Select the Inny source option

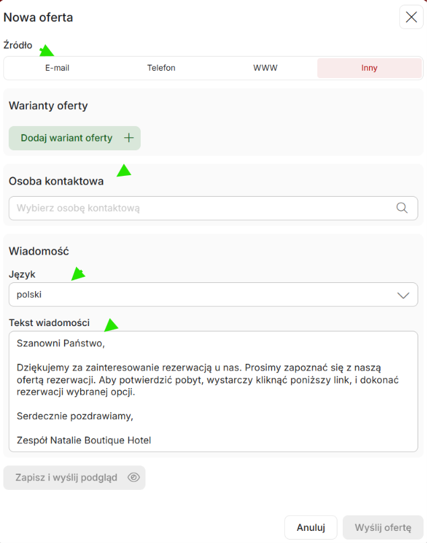tap(369, 68)
